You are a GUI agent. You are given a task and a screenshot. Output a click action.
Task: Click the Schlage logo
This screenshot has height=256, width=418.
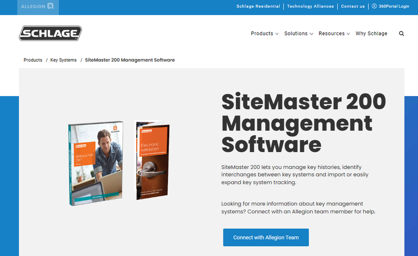51,33
